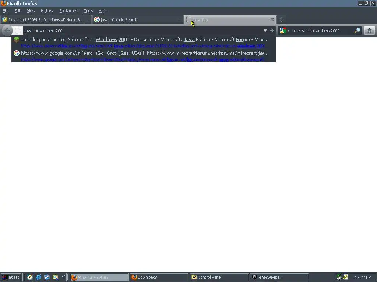This screenshot has height=282, width=377.
Task: Click the Google icon in second suggestion
Action: pos(16,53)
